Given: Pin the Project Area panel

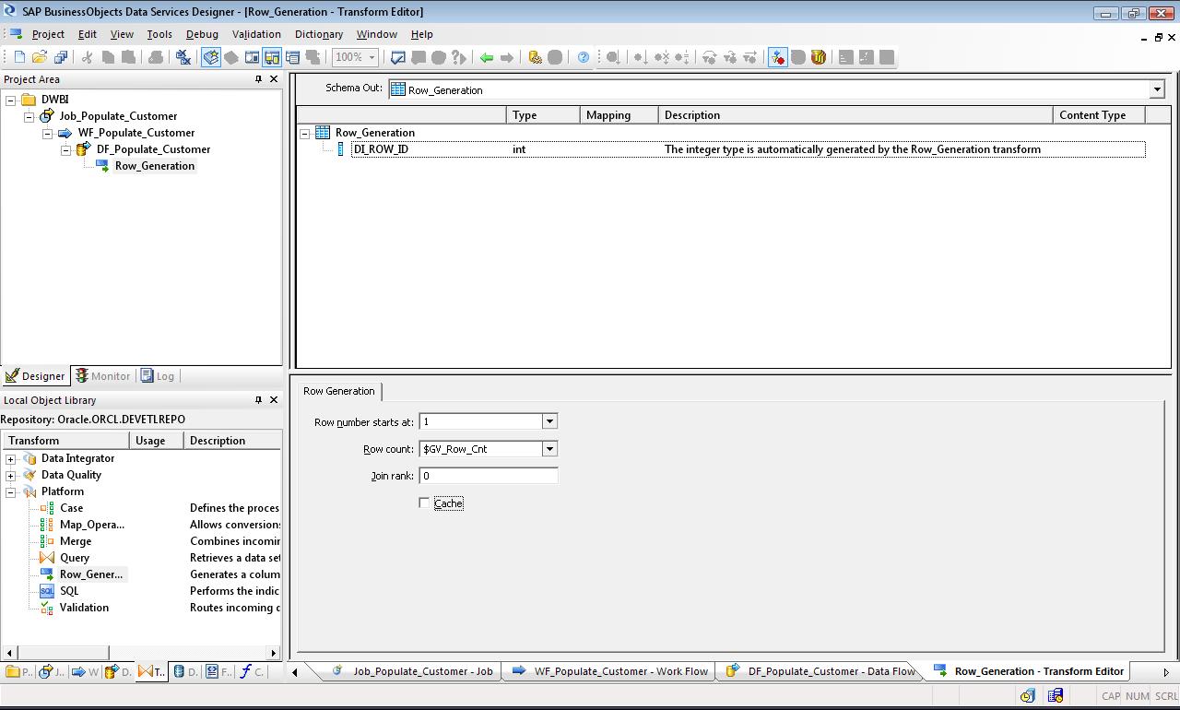Looking at the screenshot, I should point(258,79).
